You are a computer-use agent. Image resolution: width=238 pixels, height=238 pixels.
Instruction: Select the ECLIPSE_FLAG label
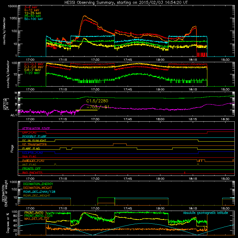(32, 153)
